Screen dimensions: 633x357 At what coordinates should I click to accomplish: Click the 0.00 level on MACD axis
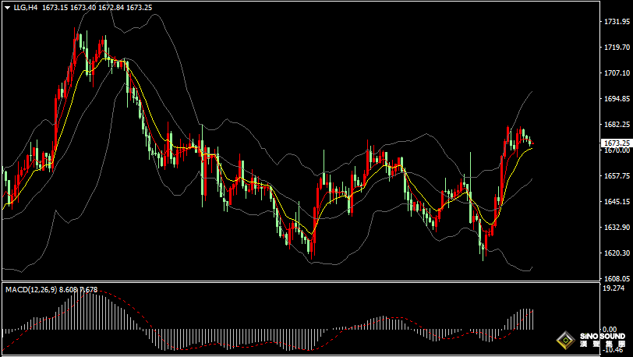point(610,329)
